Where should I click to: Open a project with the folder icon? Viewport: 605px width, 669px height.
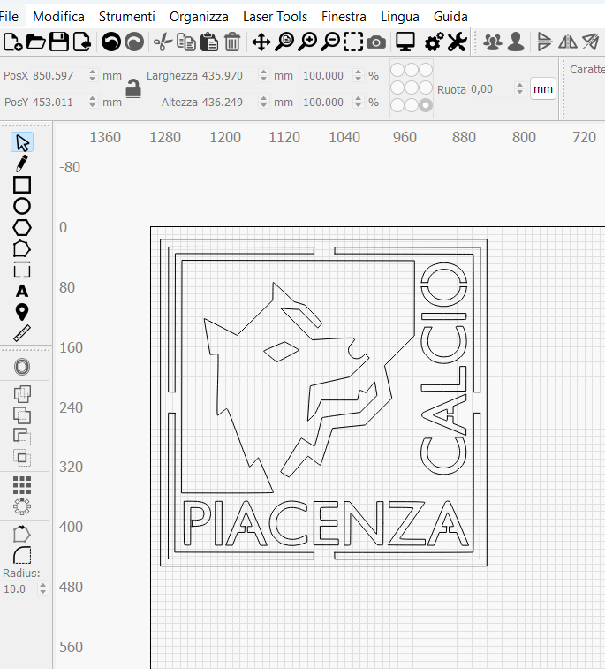click(36, 42)
